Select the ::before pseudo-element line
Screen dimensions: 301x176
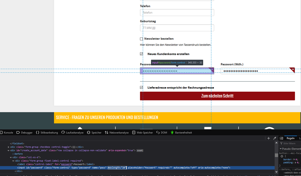click(x=18, y=154)
